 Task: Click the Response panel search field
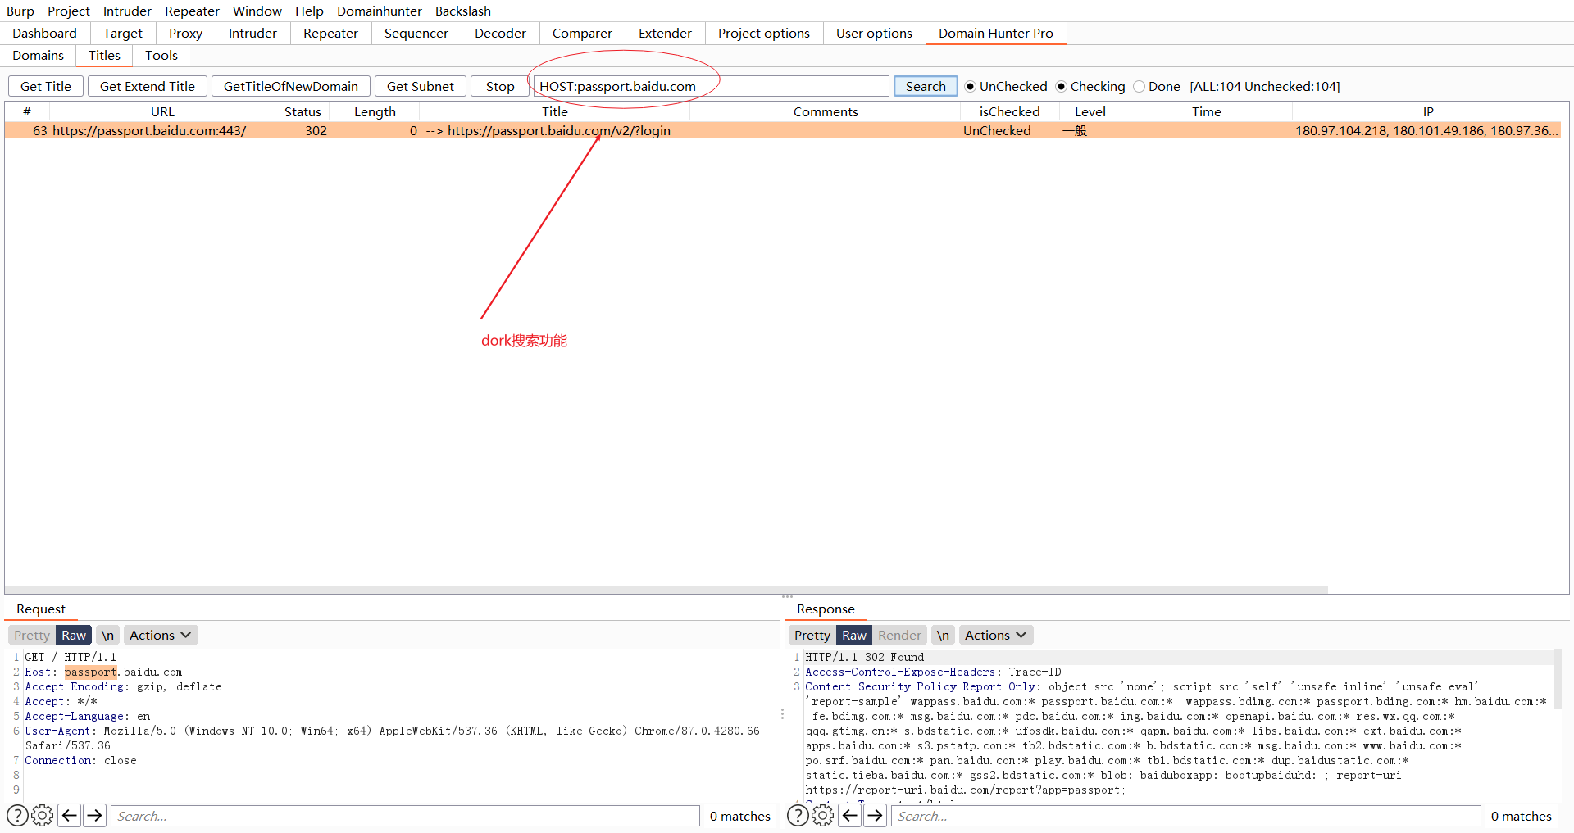[x=1186, y=816]
